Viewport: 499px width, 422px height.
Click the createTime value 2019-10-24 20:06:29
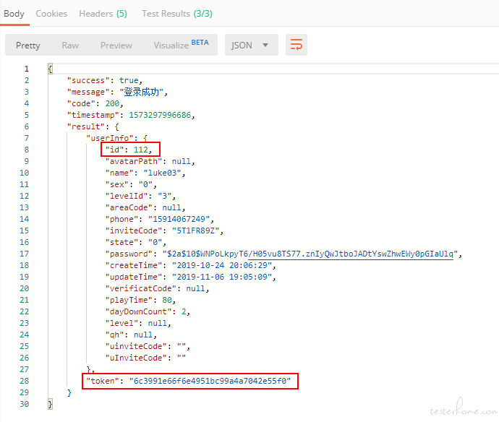[222, 265]
